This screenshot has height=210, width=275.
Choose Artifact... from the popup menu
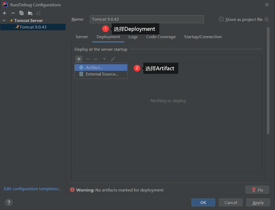tap(101, 68)
